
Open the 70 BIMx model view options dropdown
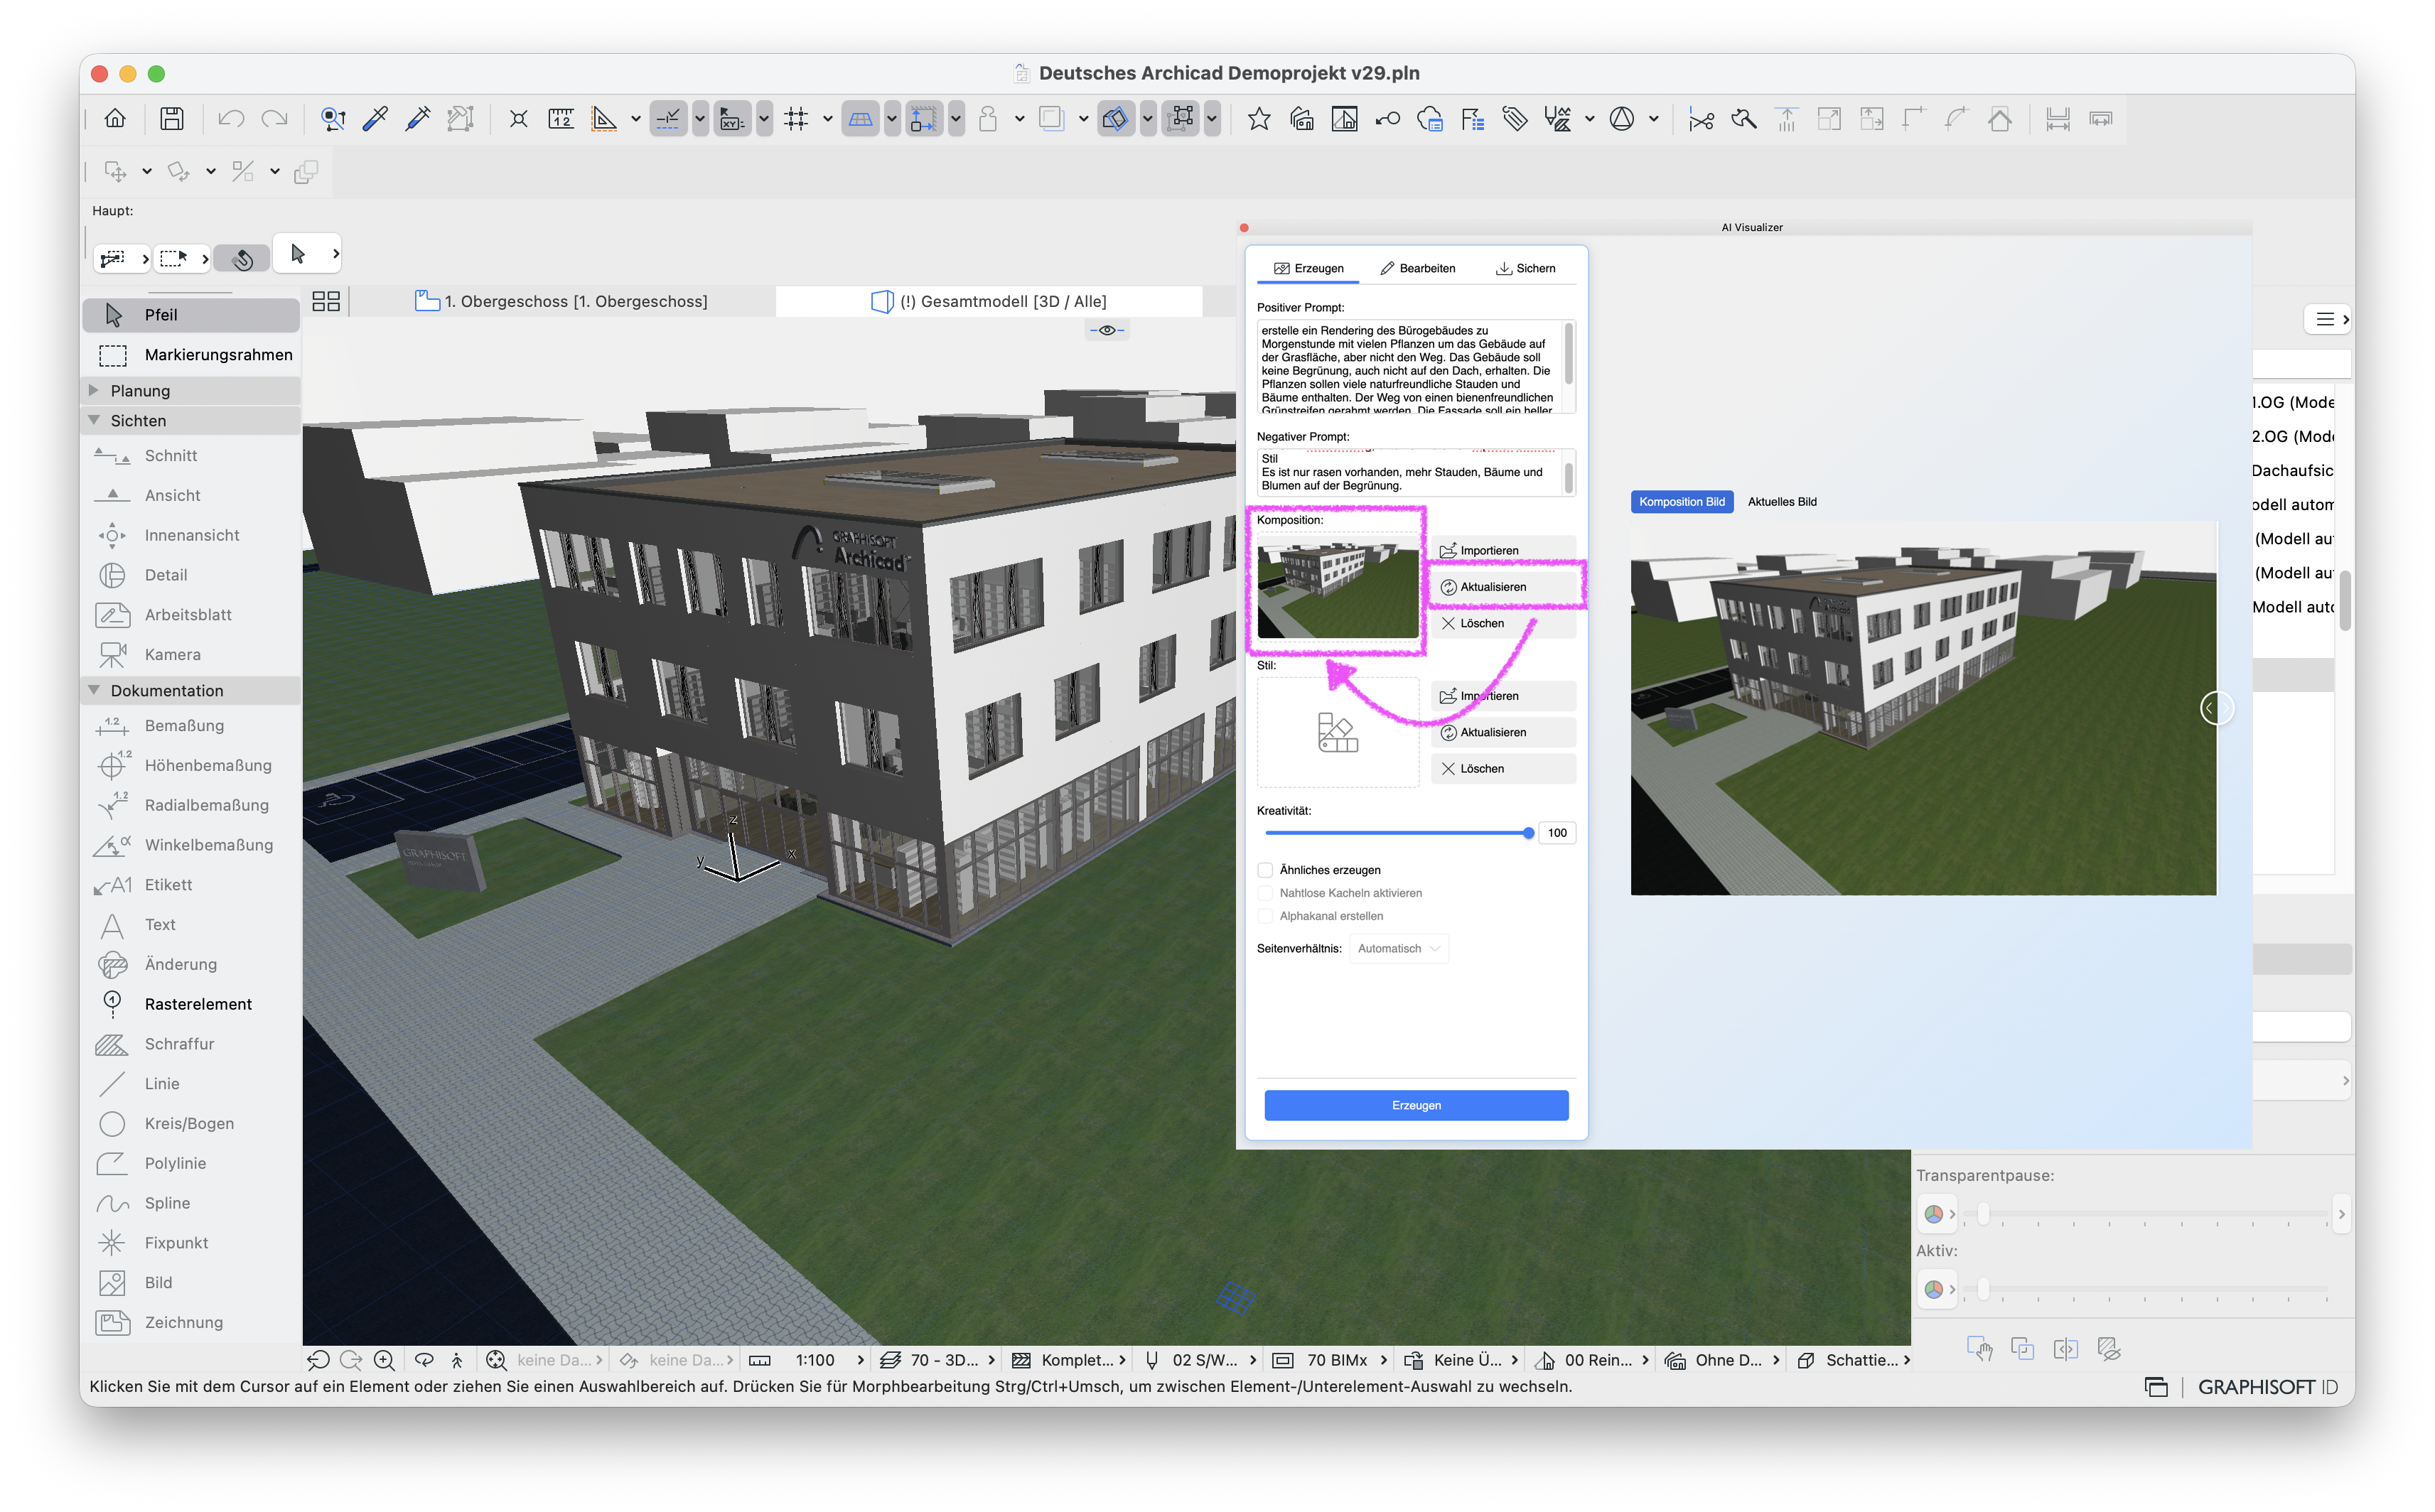(x=1330, y=1360)
